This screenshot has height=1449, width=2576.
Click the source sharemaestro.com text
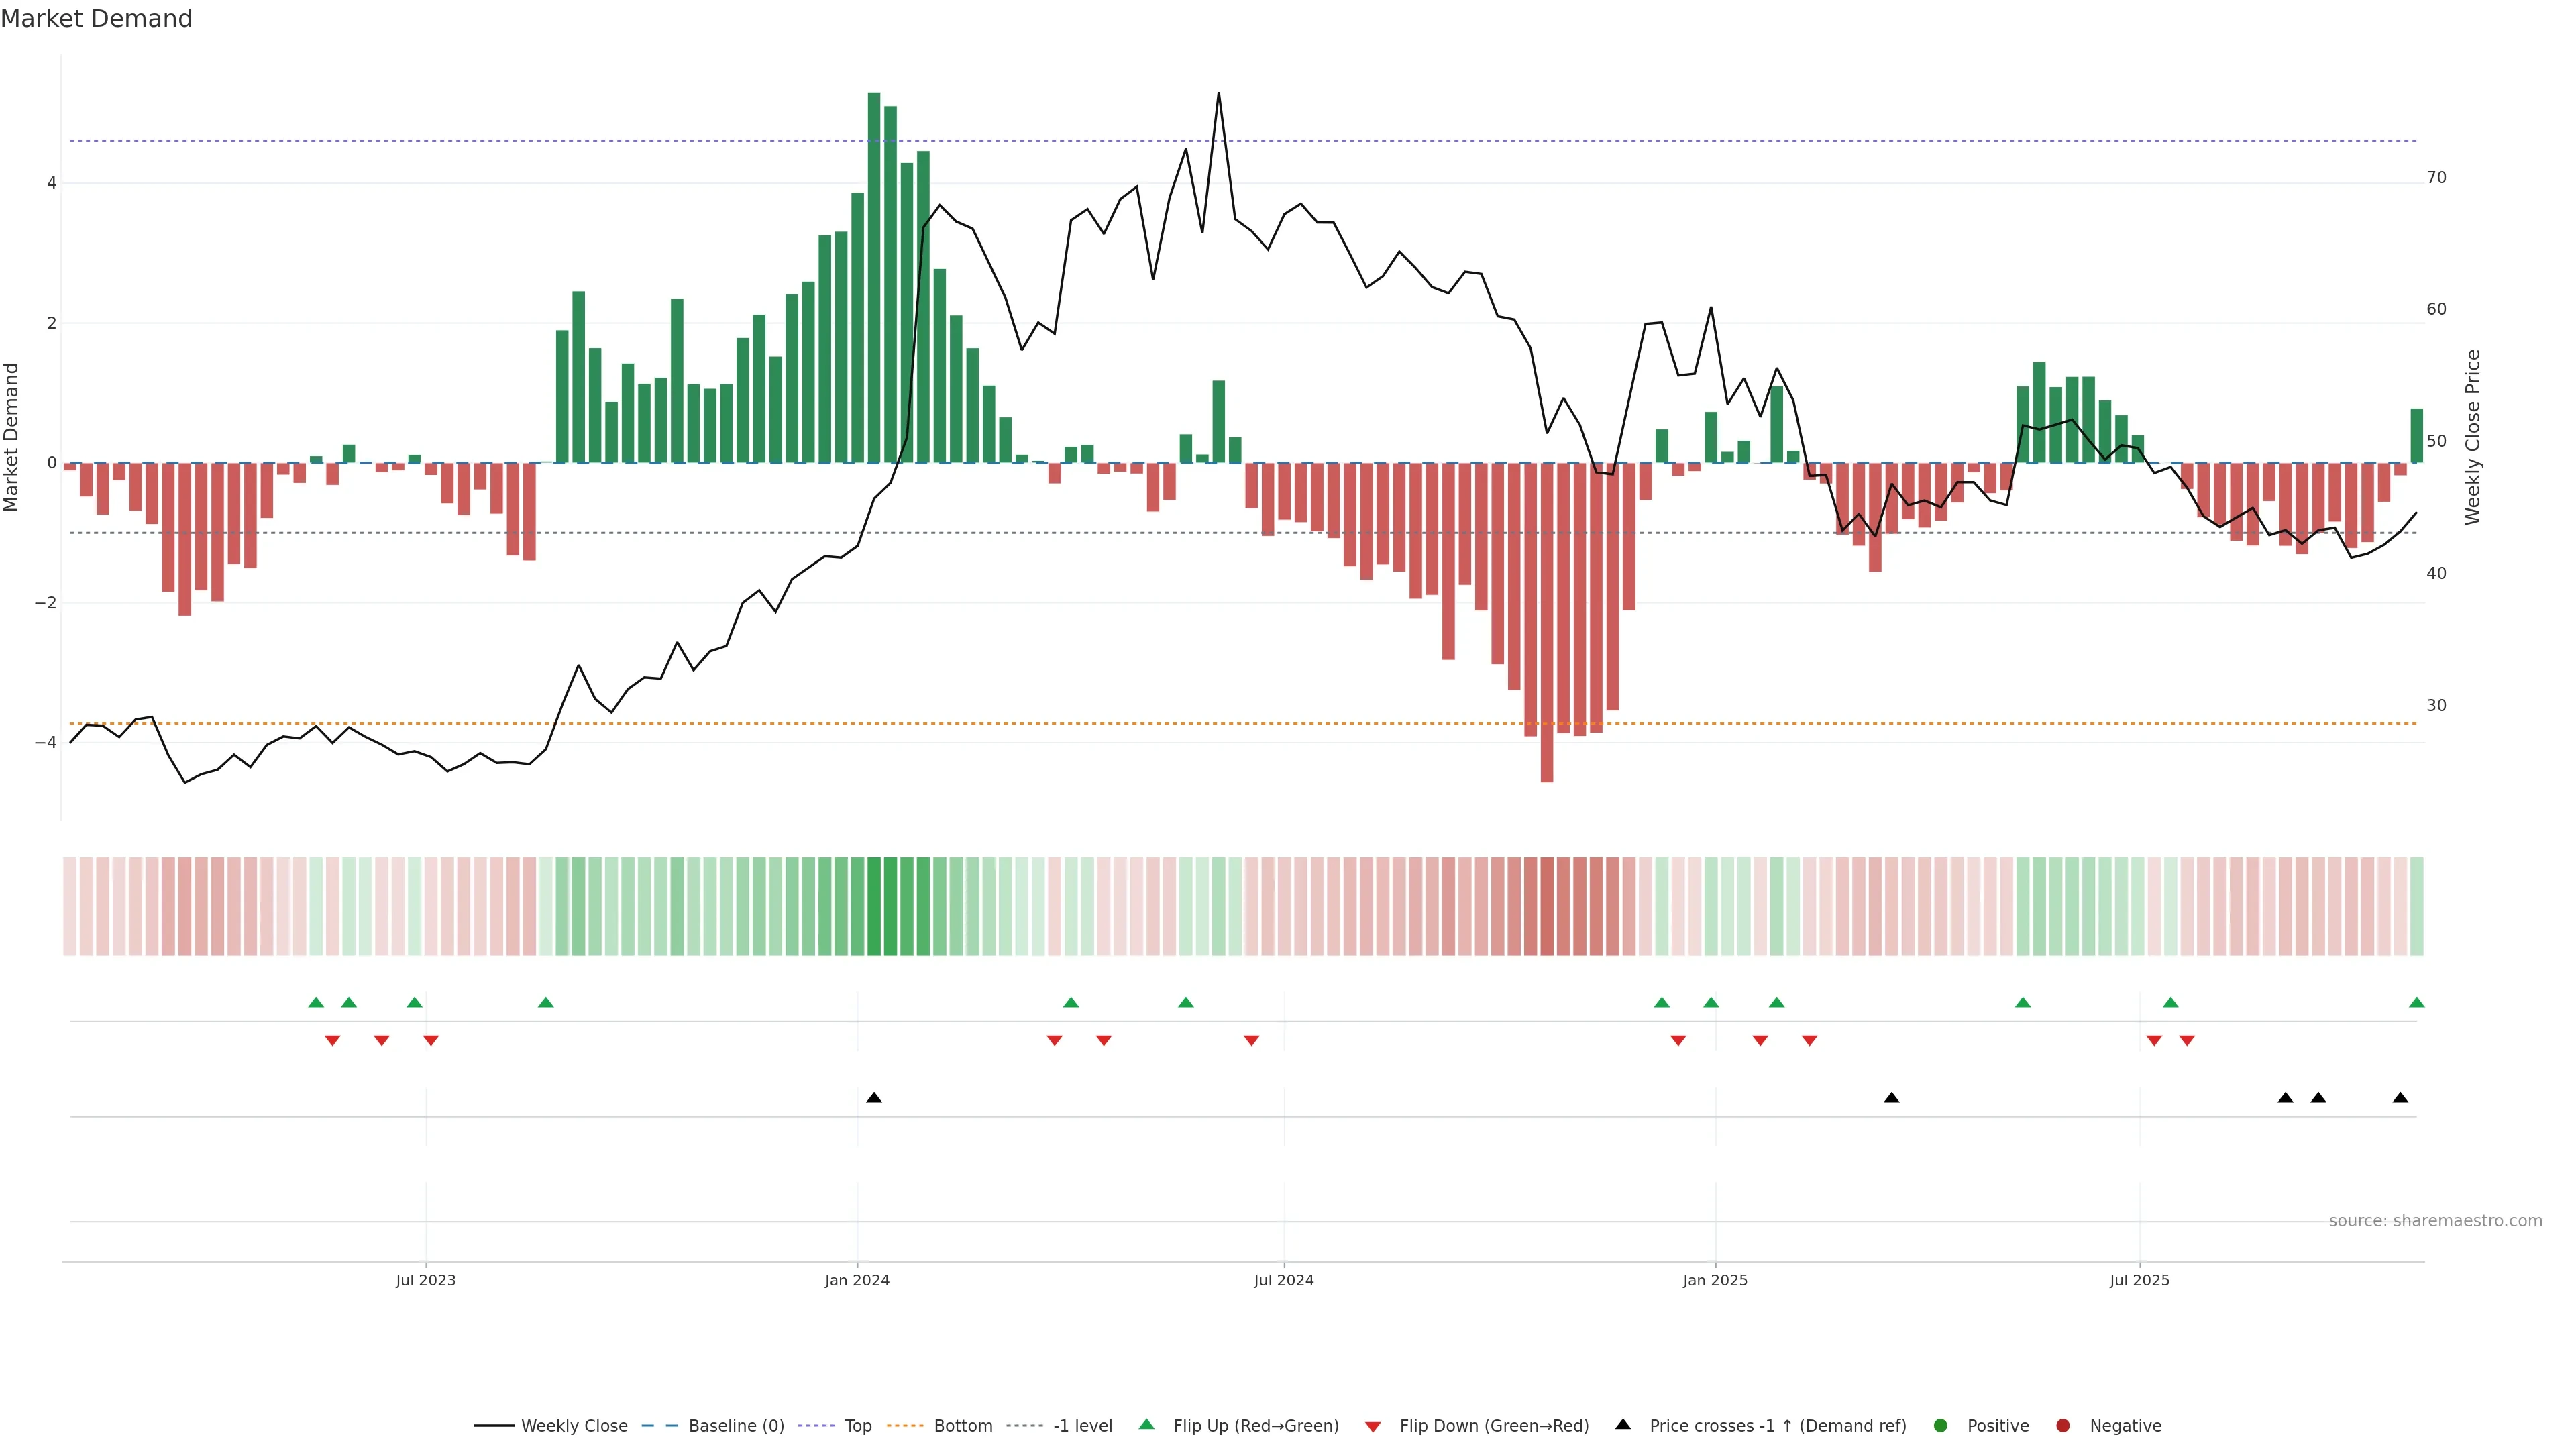coord(2435,1221)
